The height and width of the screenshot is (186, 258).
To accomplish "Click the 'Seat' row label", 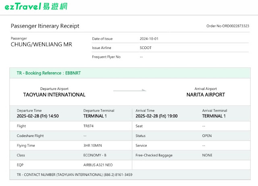I will point(139,126).
